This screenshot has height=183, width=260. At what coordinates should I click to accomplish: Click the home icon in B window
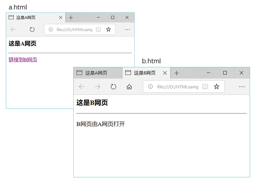tap(130, 87)
